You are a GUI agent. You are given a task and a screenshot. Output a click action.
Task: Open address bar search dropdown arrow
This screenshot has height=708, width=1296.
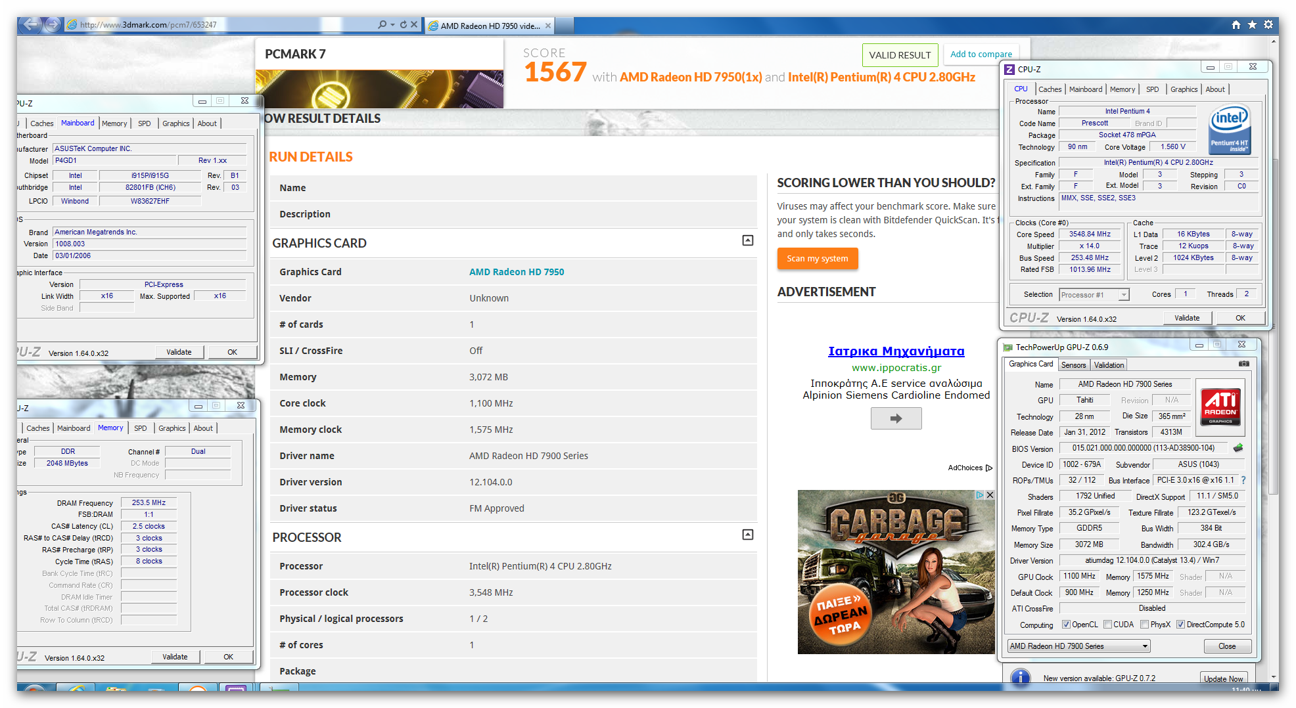[x=393, y=25]
